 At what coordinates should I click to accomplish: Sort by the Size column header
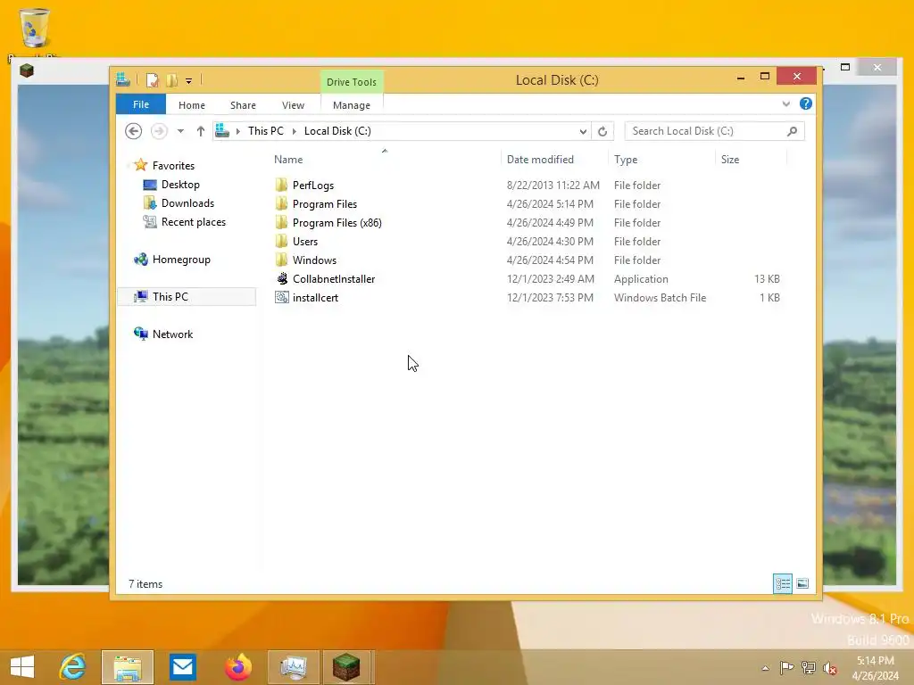pos(730,160)
